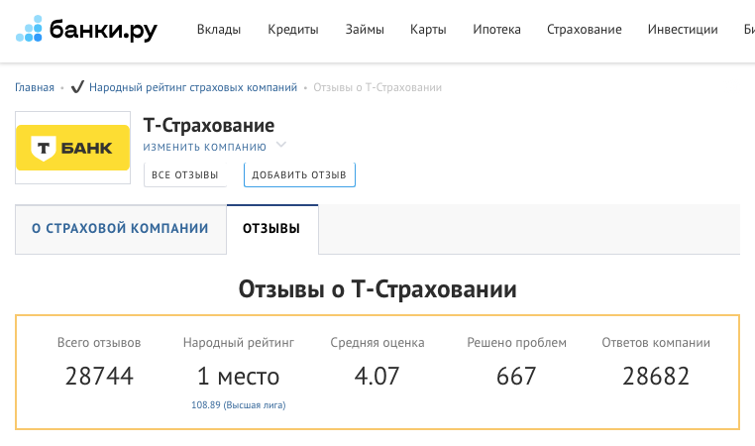This screenshot has height=446, width=755.
Task: Switch to О страховой компании tab
Action: pos(120,228)
